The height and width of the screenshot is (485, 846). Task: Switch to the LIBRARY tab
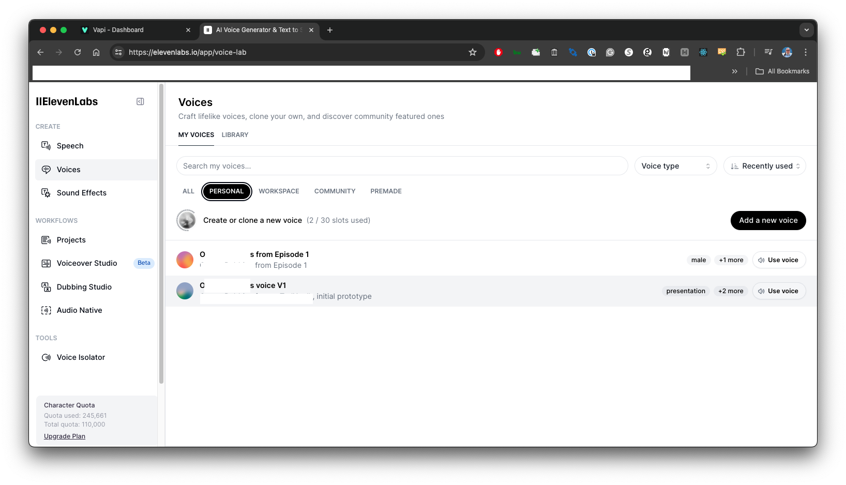click(235, 135)
